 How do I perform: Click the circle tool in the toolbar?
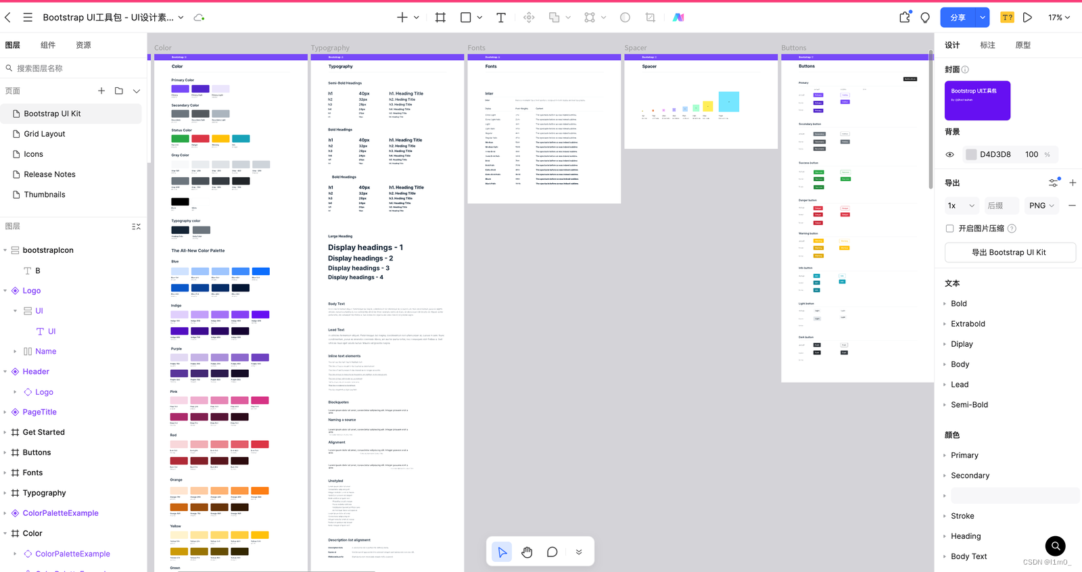pos(625,18)
